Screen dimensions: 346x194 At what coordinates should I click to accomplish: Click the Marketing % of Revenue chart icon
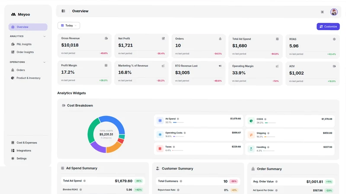coord(163,66)
